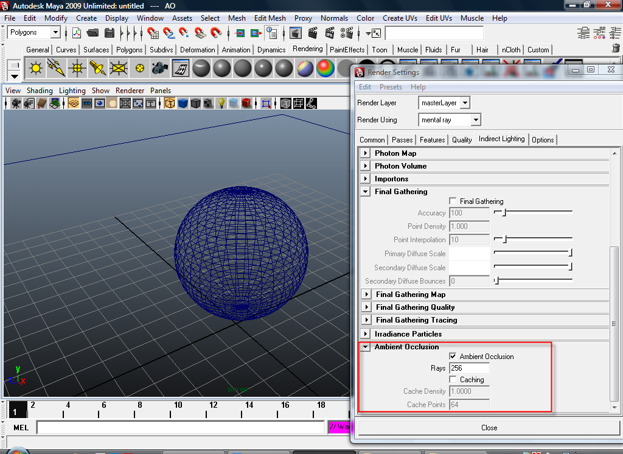Open the viewport Shading menu
The height and width of the screenshot is (454, 623).
[40, 91]
